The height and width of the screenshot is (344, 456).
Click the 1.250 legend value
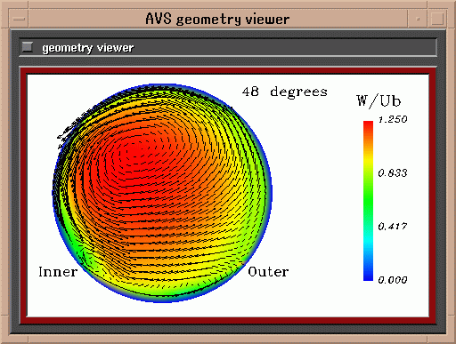(x=393, y=119)
